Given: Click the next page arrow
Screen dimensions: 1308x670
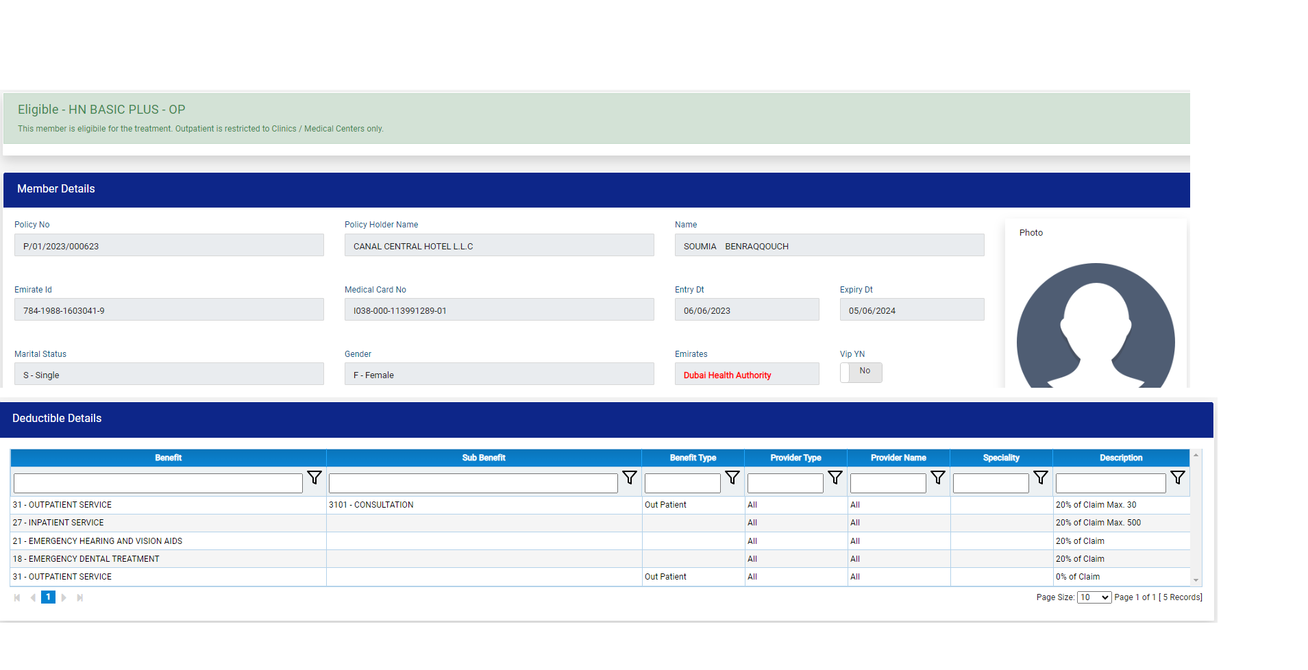Looking at the screenshot, I should point(64,598).
